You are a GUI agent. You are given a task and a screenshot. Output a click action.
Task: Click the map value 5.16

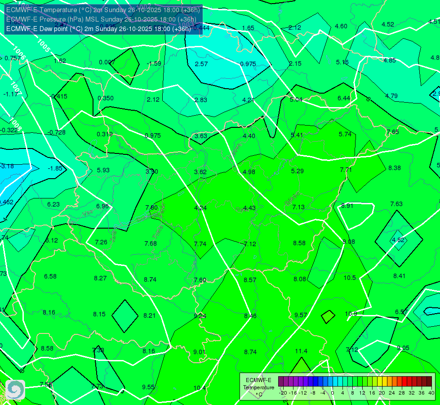coord(342,62)
